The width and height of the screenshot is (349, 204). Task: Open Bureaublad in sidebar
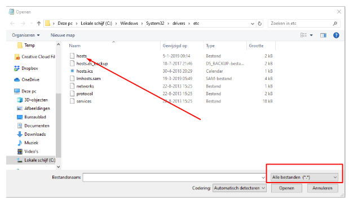point(32,117)
